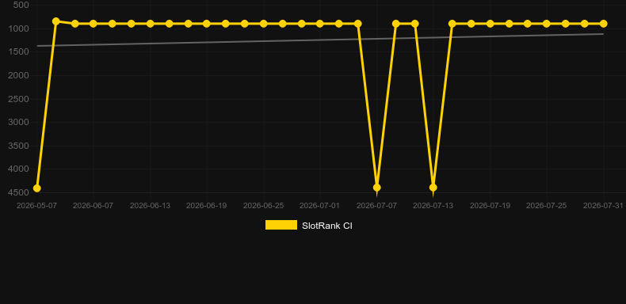Image resolution: width=626 pixels, height=304 pixels.
Task: Click the x-axis label 2026-05-07
Action: [36, 206]
